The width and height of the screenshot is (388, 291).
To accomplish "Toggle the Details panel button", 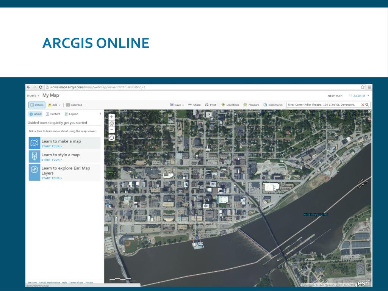I will click(37, 105).
